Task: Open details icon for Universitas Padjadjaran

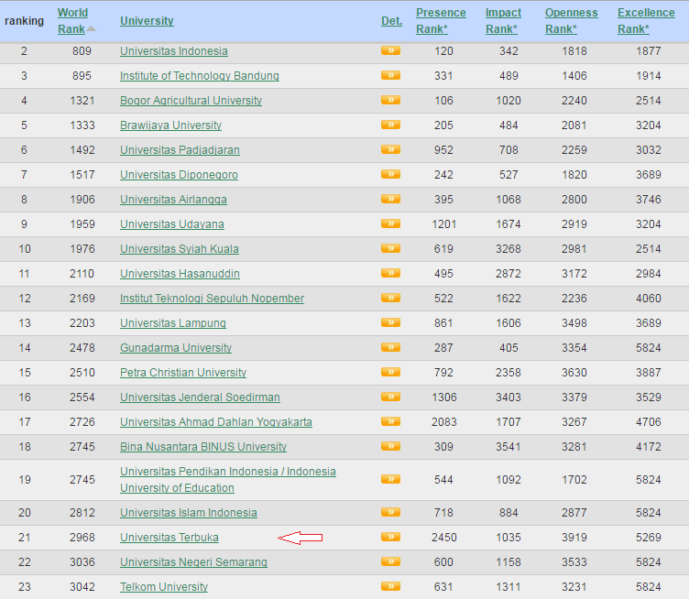Action: tap(390, 149)
